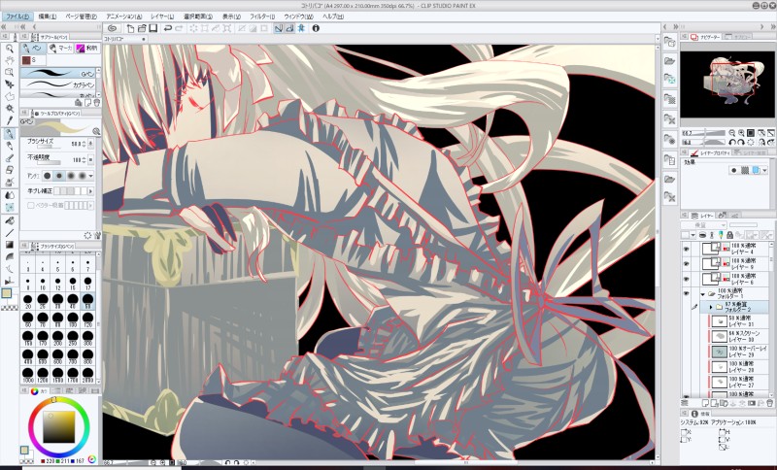Select レイヤー 29 overlay layer thumbnail

(719, 352)
